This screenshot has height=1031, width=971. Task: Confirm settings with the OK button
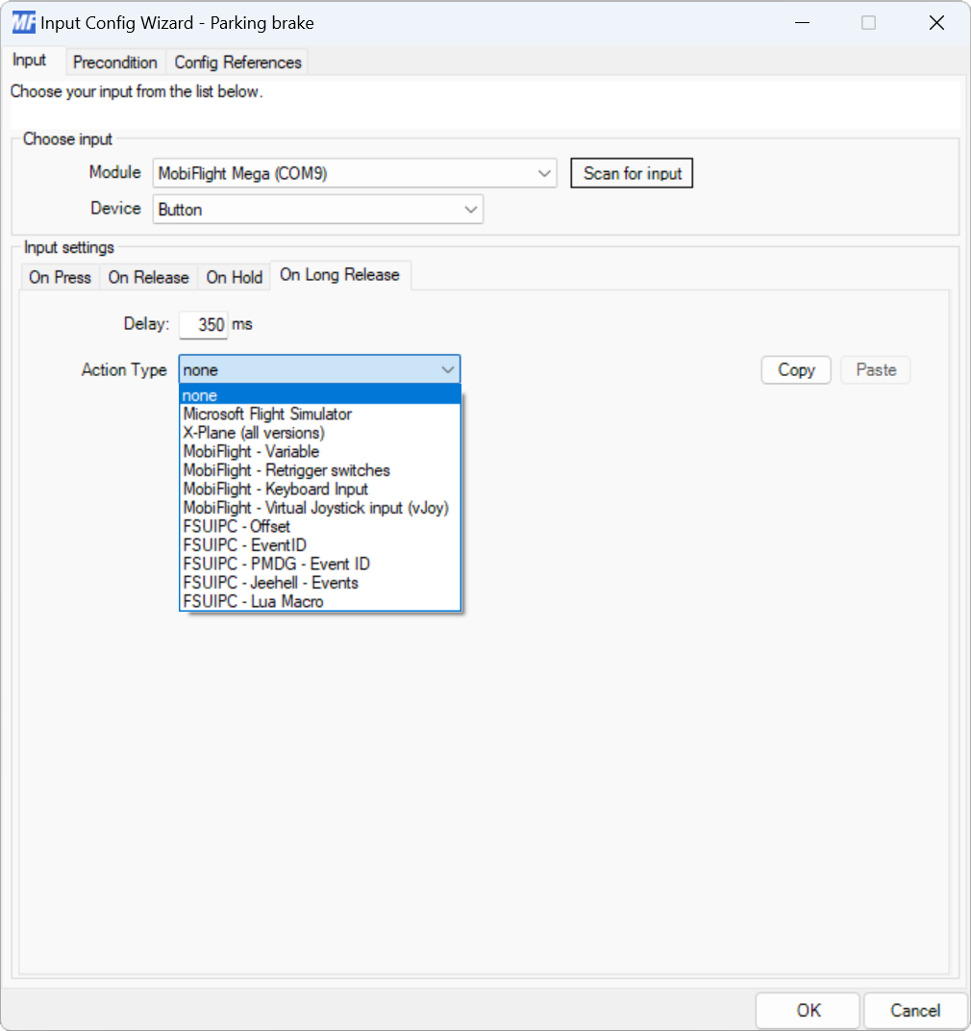click(x=807, y=1010)
